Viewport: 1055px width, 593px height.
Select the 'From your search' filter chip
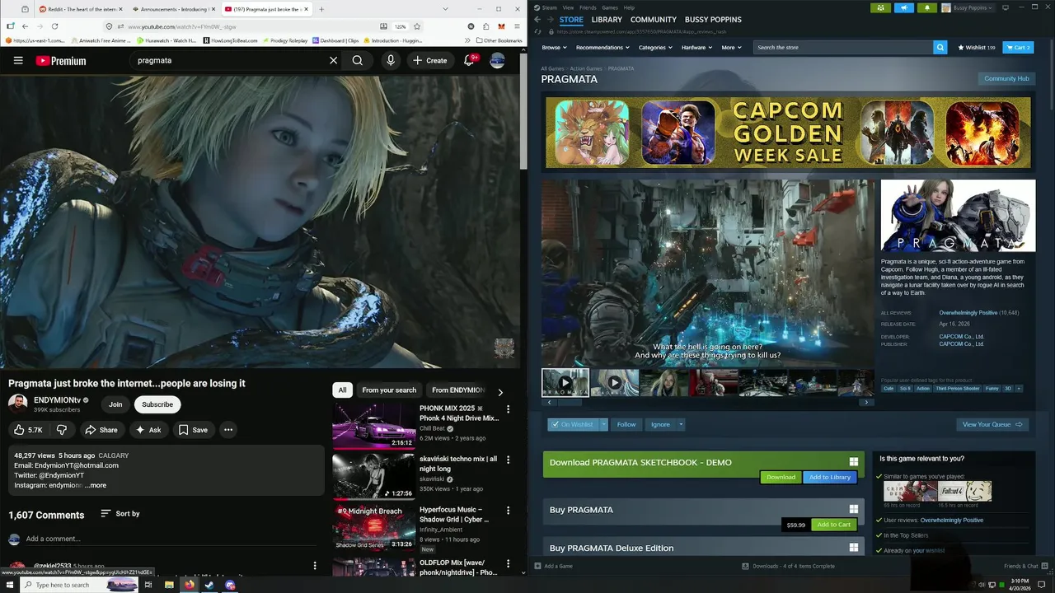[x=389, y=390]
